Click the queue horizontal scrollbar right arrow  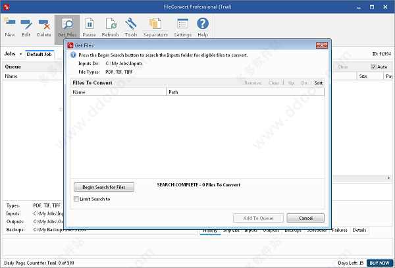389,178
